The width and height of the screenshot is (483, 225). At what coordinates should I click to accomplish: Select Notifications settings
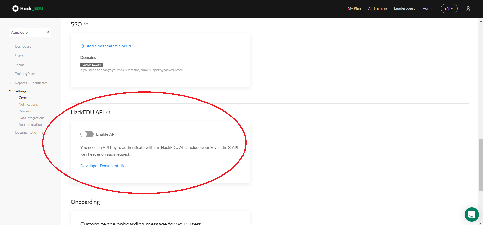[x=28, y=104]
